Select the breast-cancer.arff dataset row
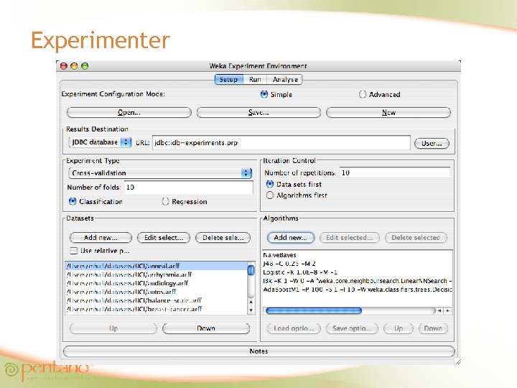 [157, 309]
